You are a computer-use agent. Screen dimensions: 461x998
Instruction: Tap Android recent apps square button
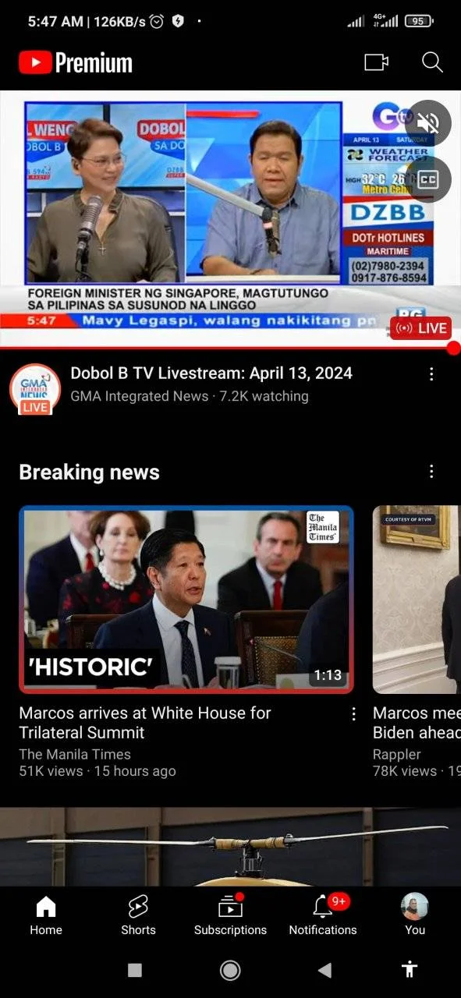[x=135, y=970]
